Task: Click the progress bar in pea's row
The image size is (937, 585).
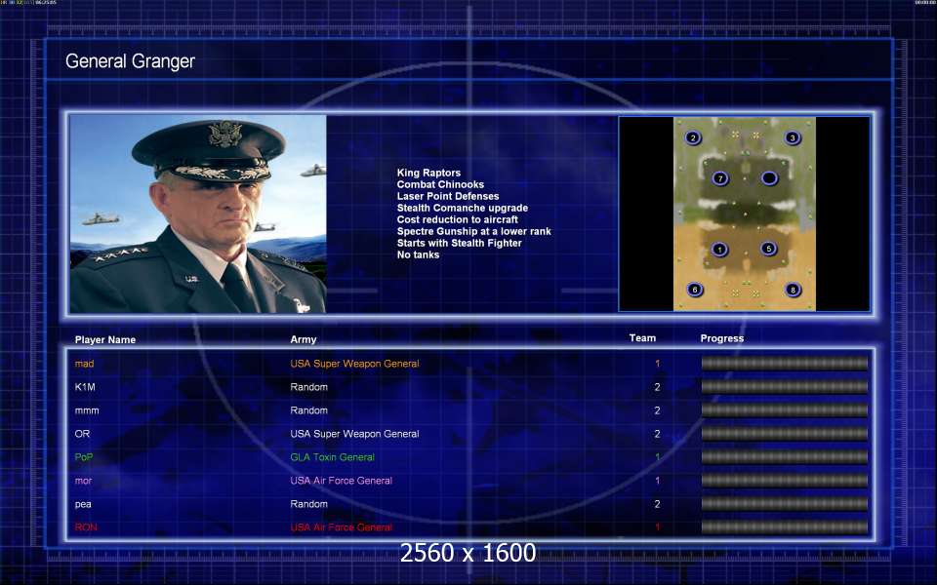Action: click(784, 504)
